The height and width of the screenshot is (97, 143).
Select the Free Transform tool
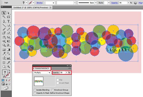click(9, 41)
